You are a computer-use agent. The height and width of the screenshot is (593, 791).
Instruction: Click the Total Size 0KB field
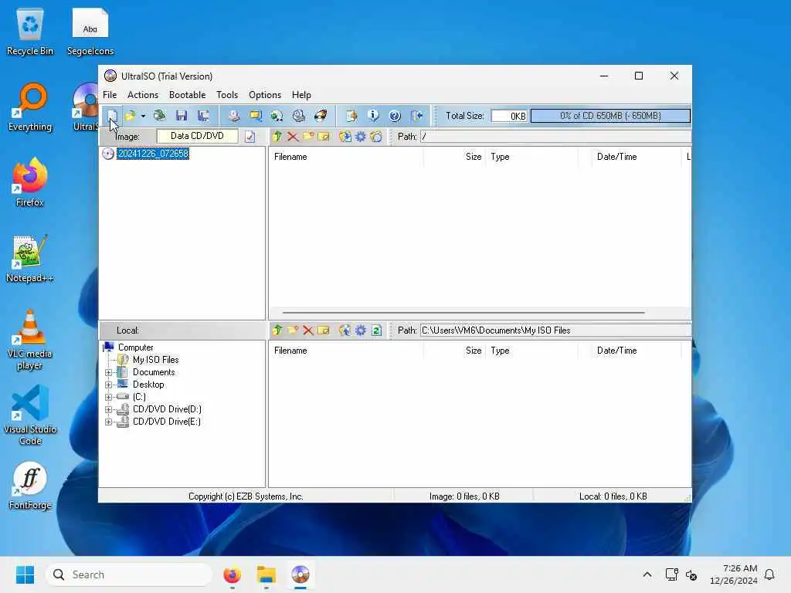[509, 116]
